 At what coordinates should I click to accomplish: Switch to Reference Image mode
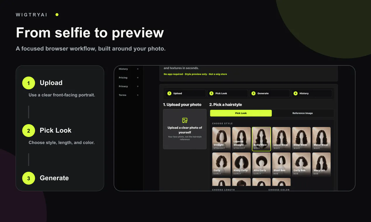pyautogui.click(x=303, y=113)
